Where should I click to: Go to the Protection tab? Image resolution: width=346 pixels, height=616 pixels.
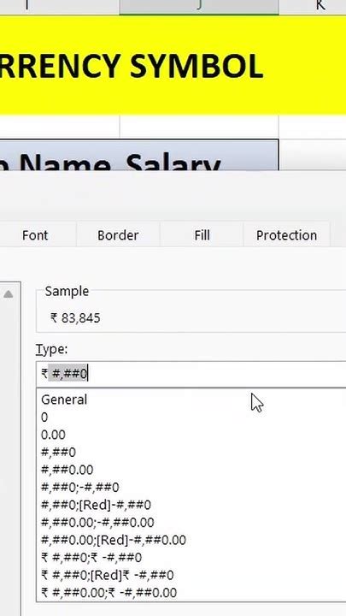coord(286,235)
